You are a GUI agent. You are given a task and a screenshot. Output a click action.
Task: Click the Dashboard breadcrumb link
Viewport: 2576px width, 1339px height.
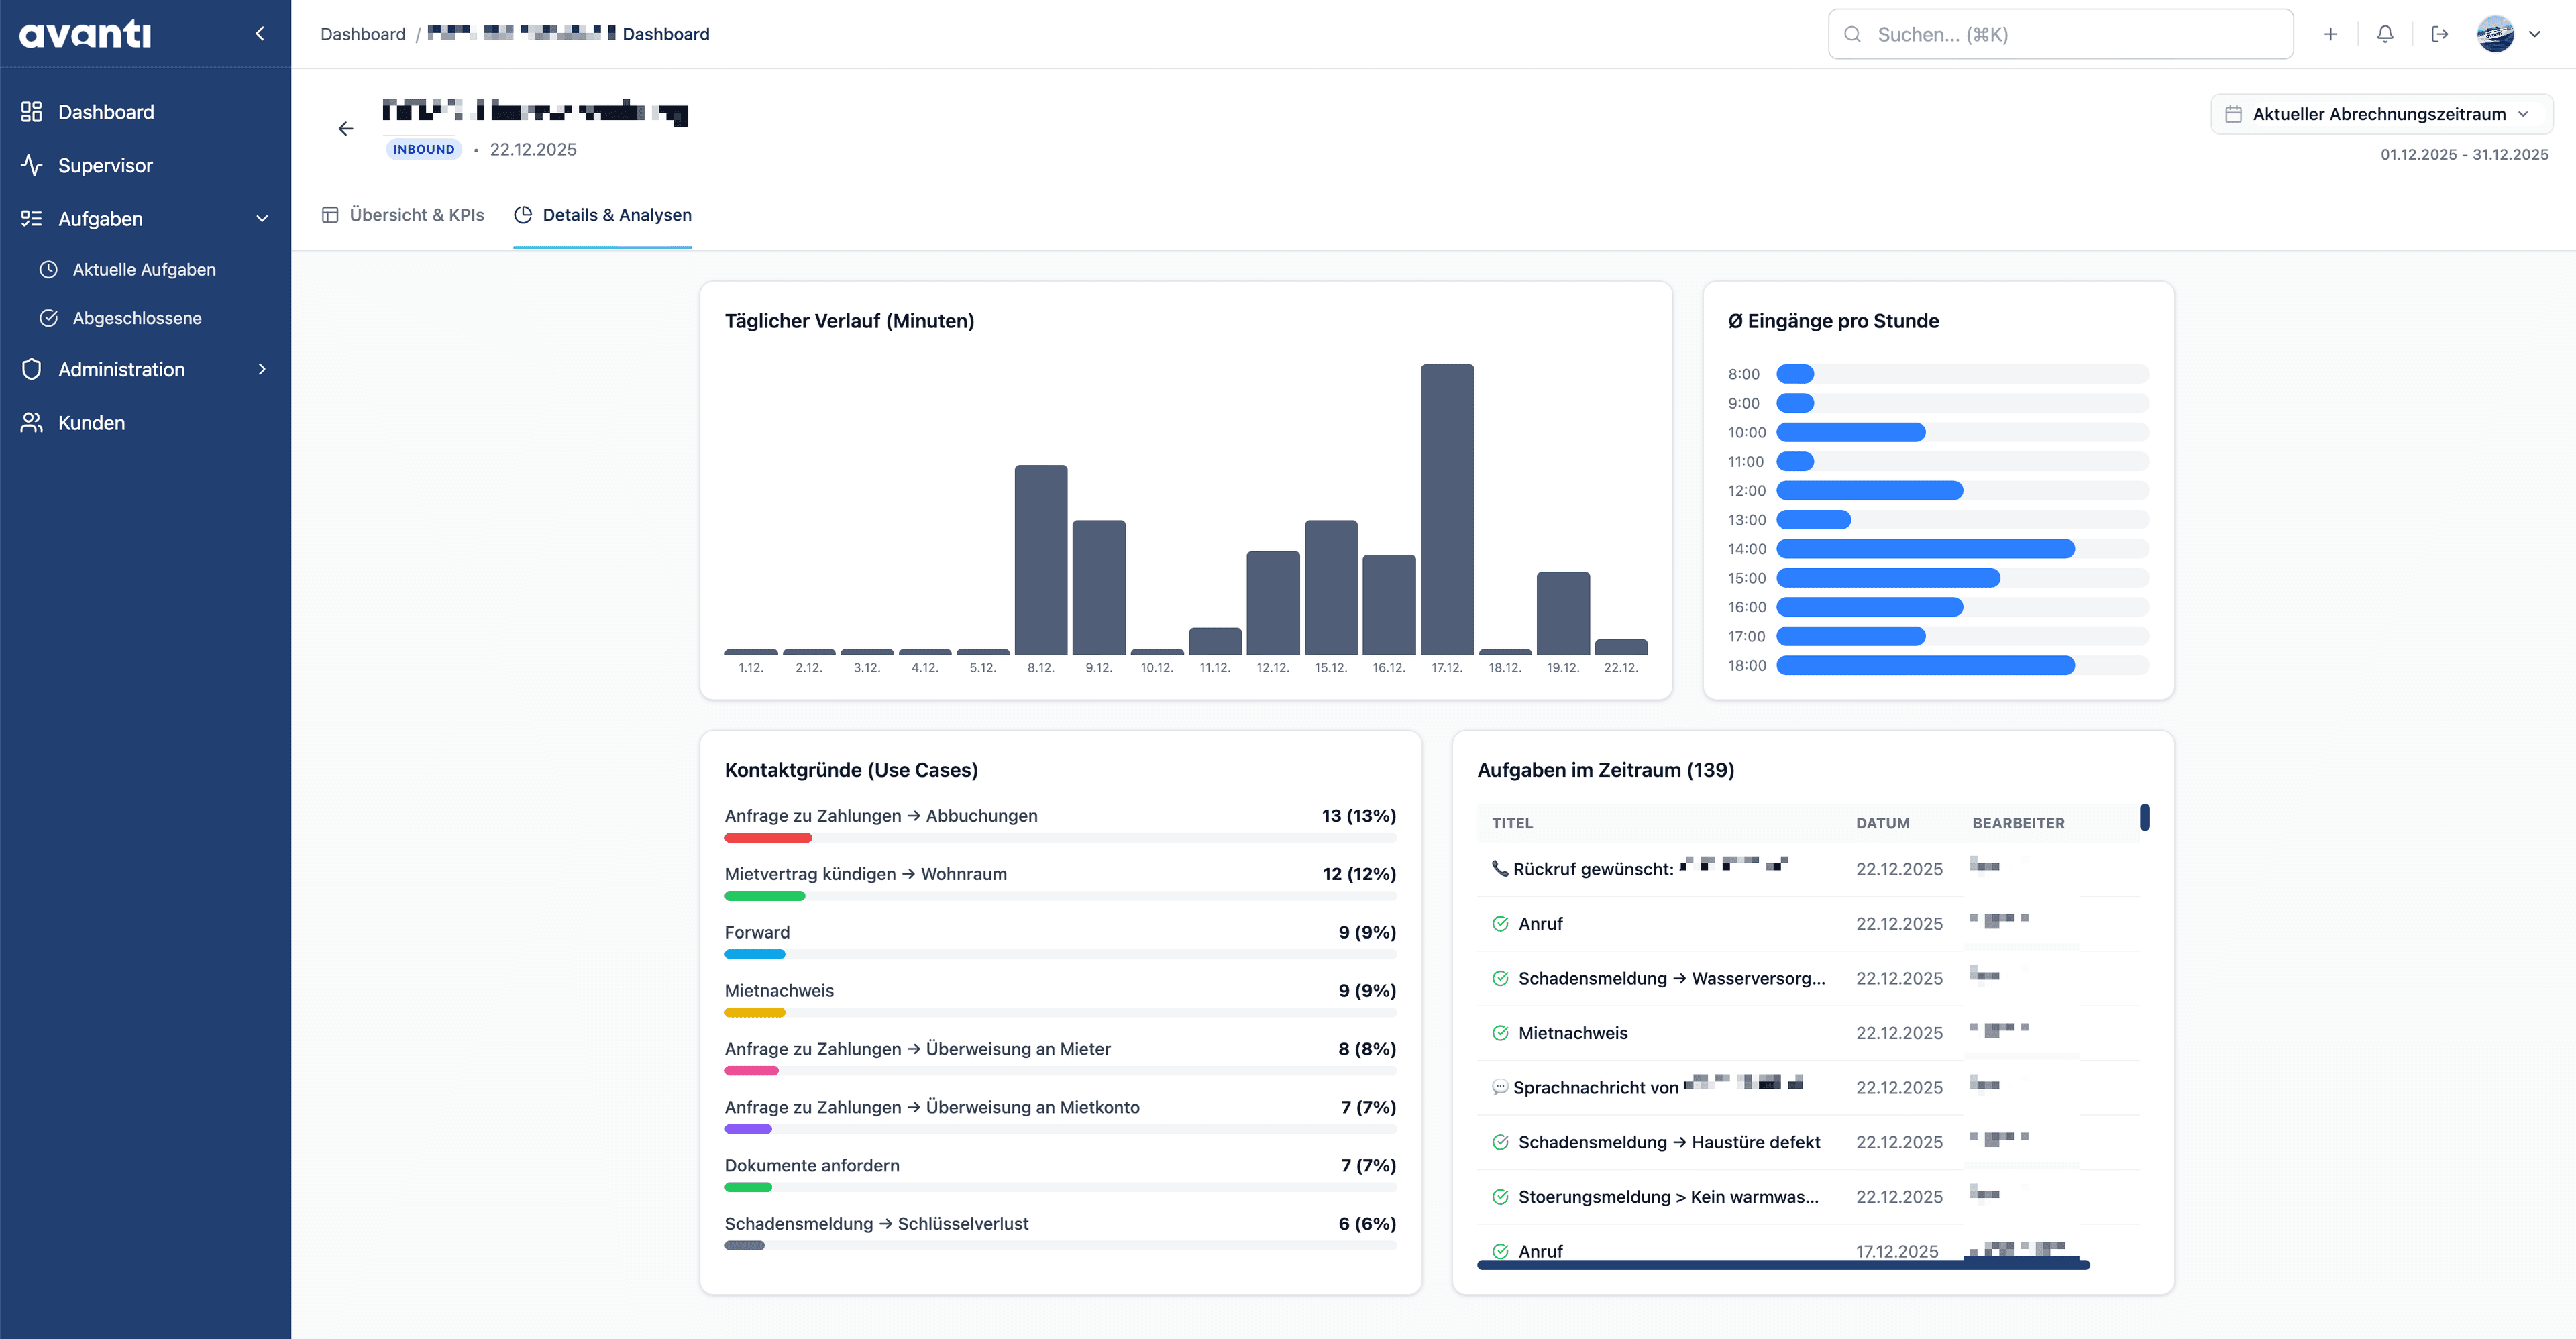(362, 34)
